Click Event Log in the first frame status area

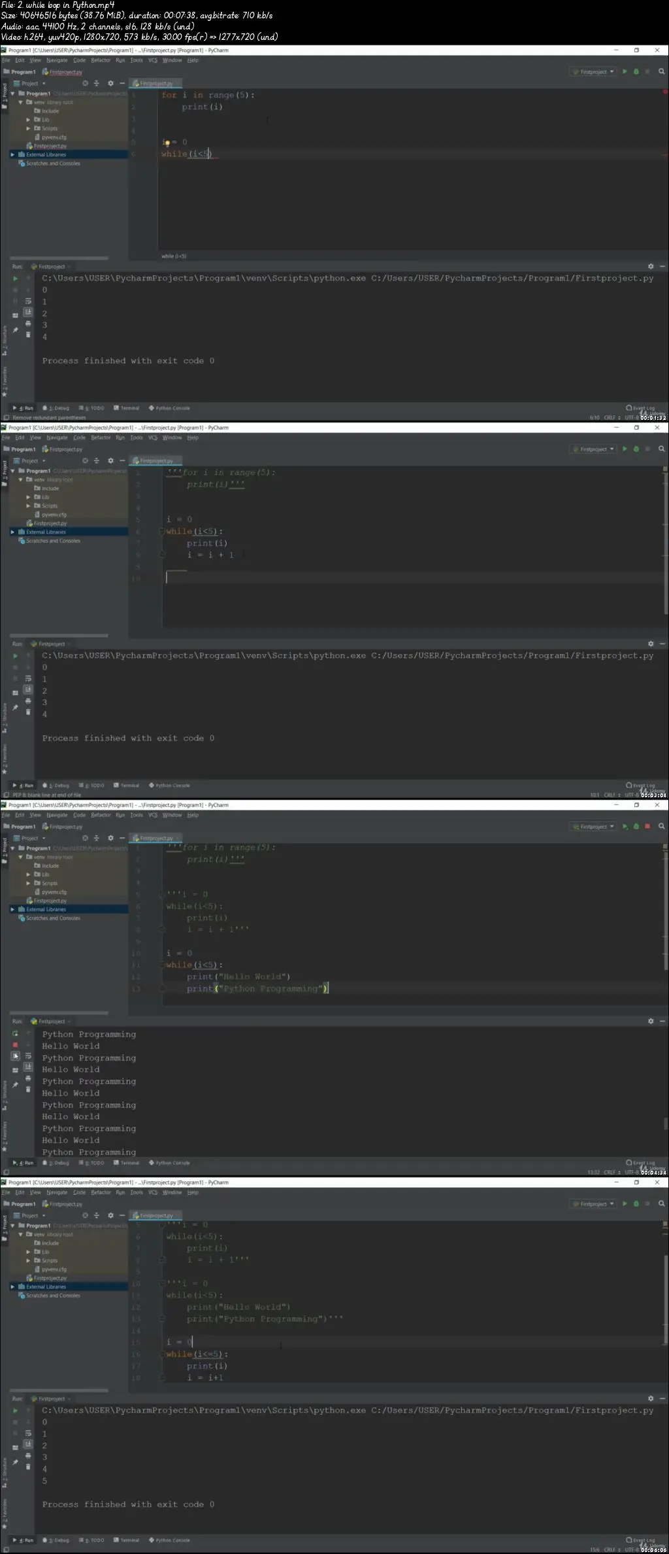click(x=640, y=407)
